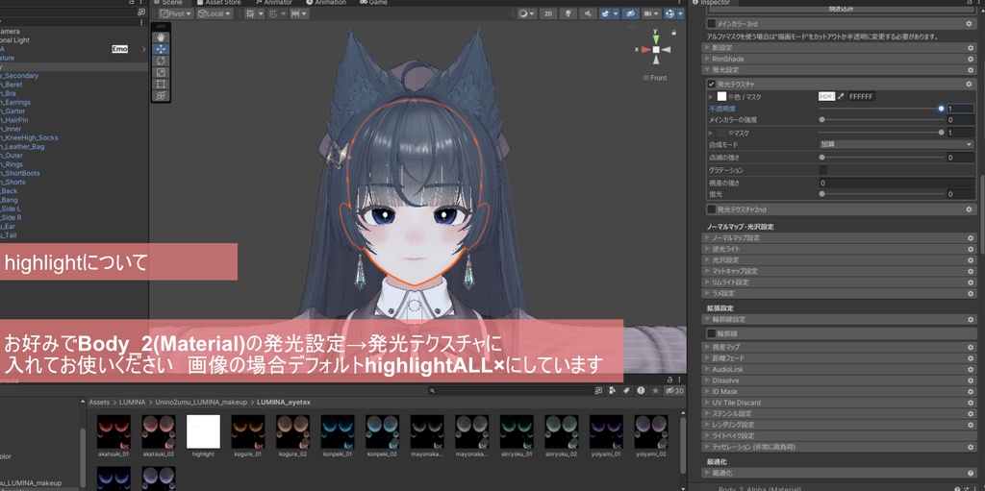Select the Rect tool
This screenshot has width=985, height=491.
(x=161, y=85)
